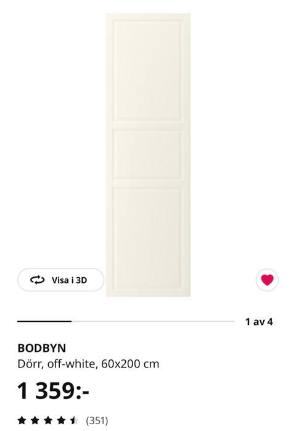The width and height of the screenshot is (296, 431).
Task: Click the second rating star
Action: (35, 421)
